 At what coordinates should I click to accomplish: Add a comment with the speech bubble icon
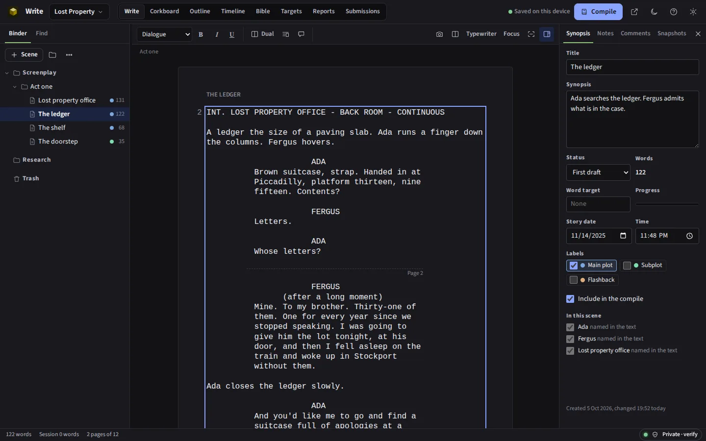click(302, 34)
